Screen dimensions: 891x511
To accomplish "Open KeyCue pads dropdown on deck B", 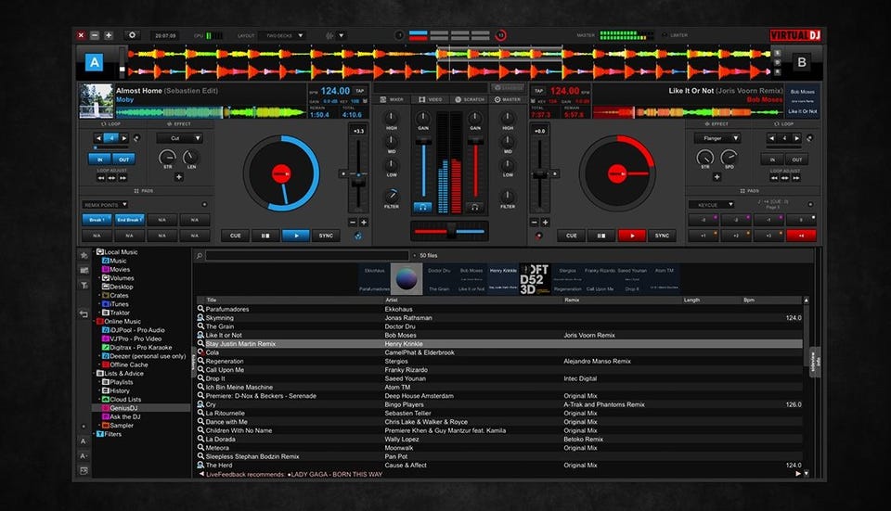I will [711, 204].
